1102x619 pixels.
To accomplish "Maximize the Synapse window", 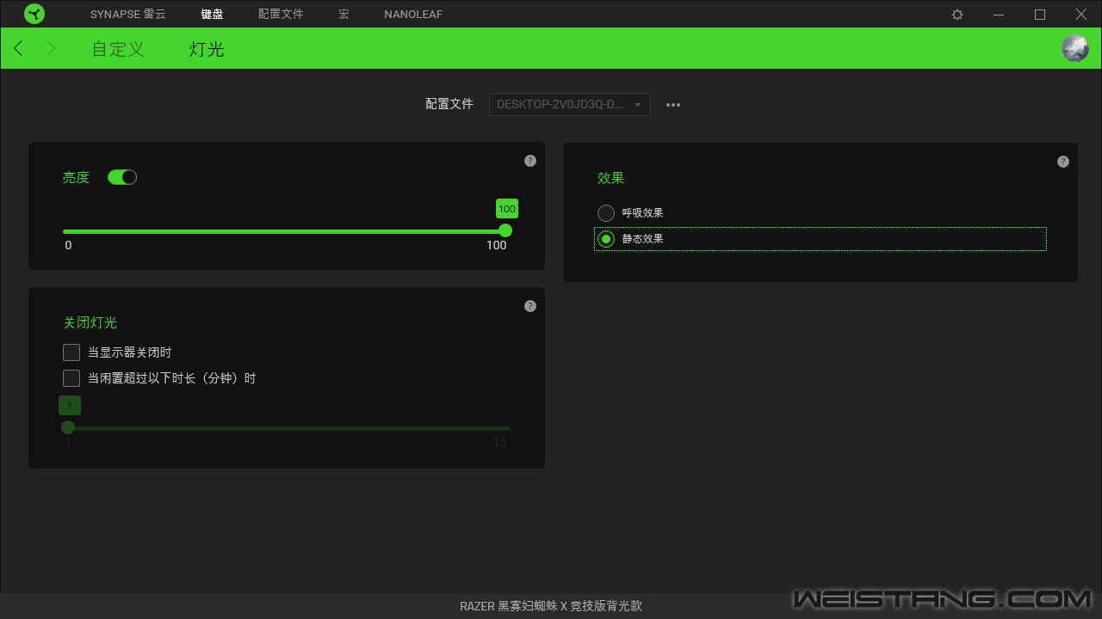I will click(1040, 15).
